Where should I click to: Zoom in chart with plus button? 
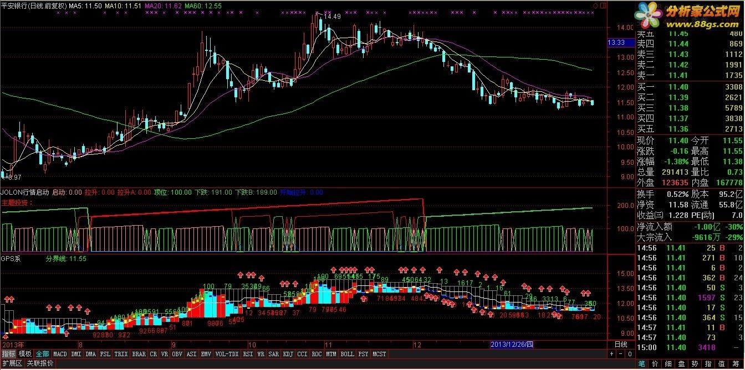pos(612,354)
